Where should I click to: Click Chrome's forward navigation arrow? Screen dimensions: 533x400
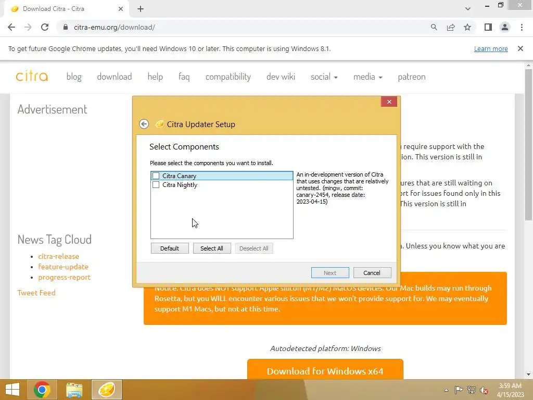tap(28, 27)
